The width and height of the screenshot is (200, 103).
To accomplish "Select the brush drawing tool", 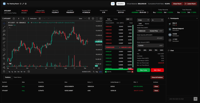I will 4,42.
